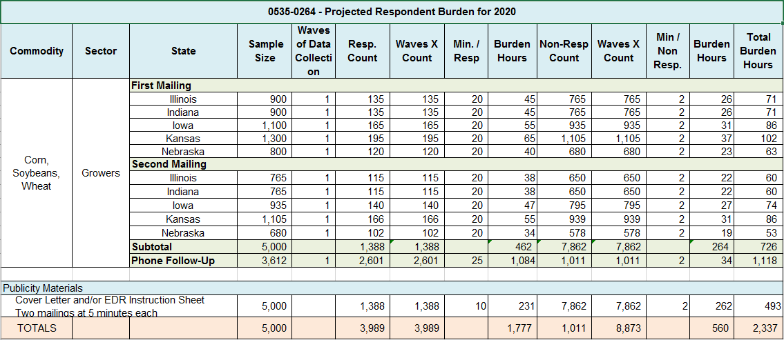
Task: Select the 'Phone Follow-Up' row label
Action: pos(183,260)
